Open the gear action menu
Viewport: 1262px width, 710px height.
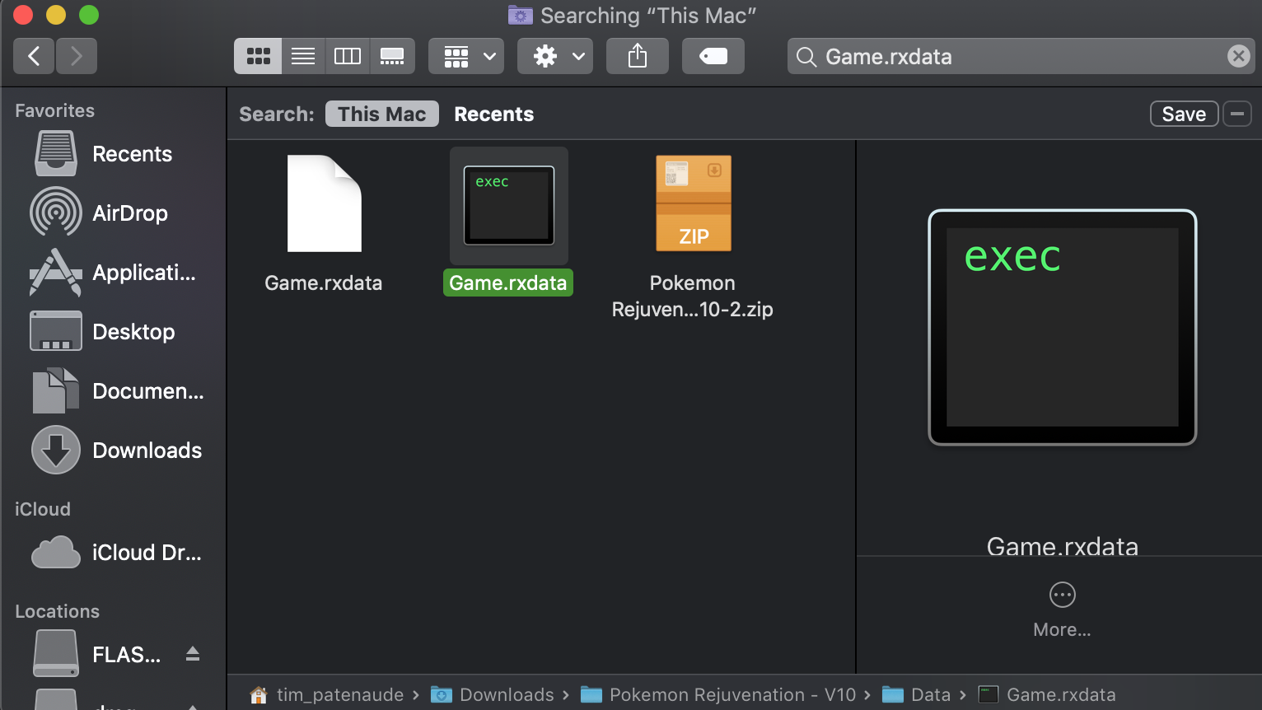[555, 56]
